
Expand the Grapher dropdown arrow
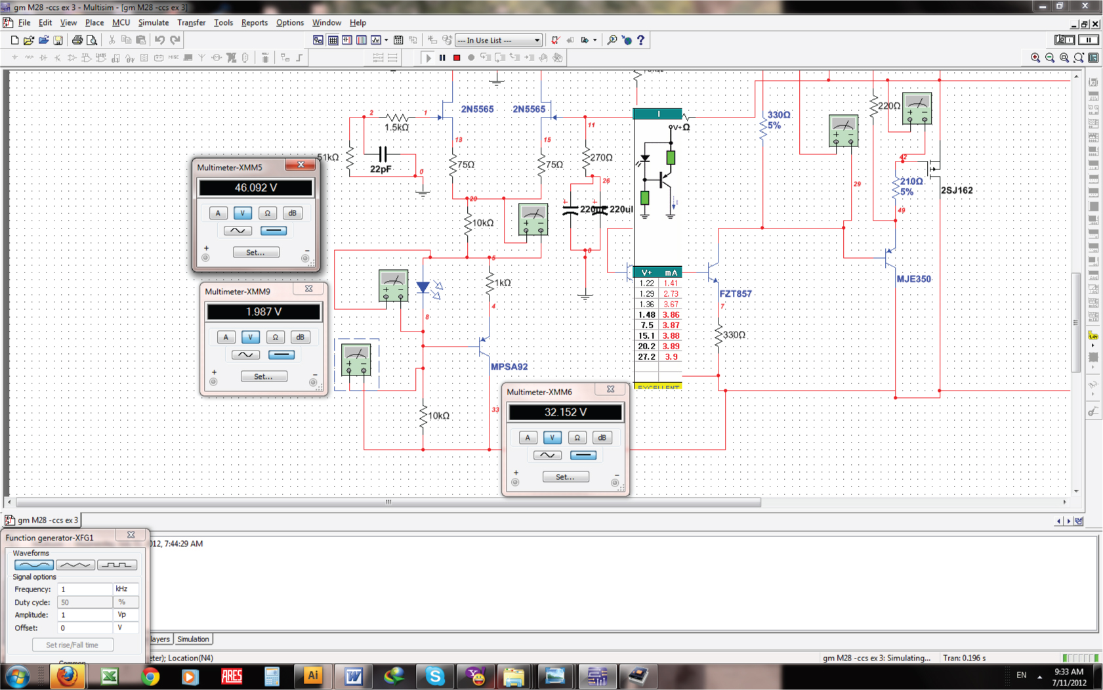point(386,40)
